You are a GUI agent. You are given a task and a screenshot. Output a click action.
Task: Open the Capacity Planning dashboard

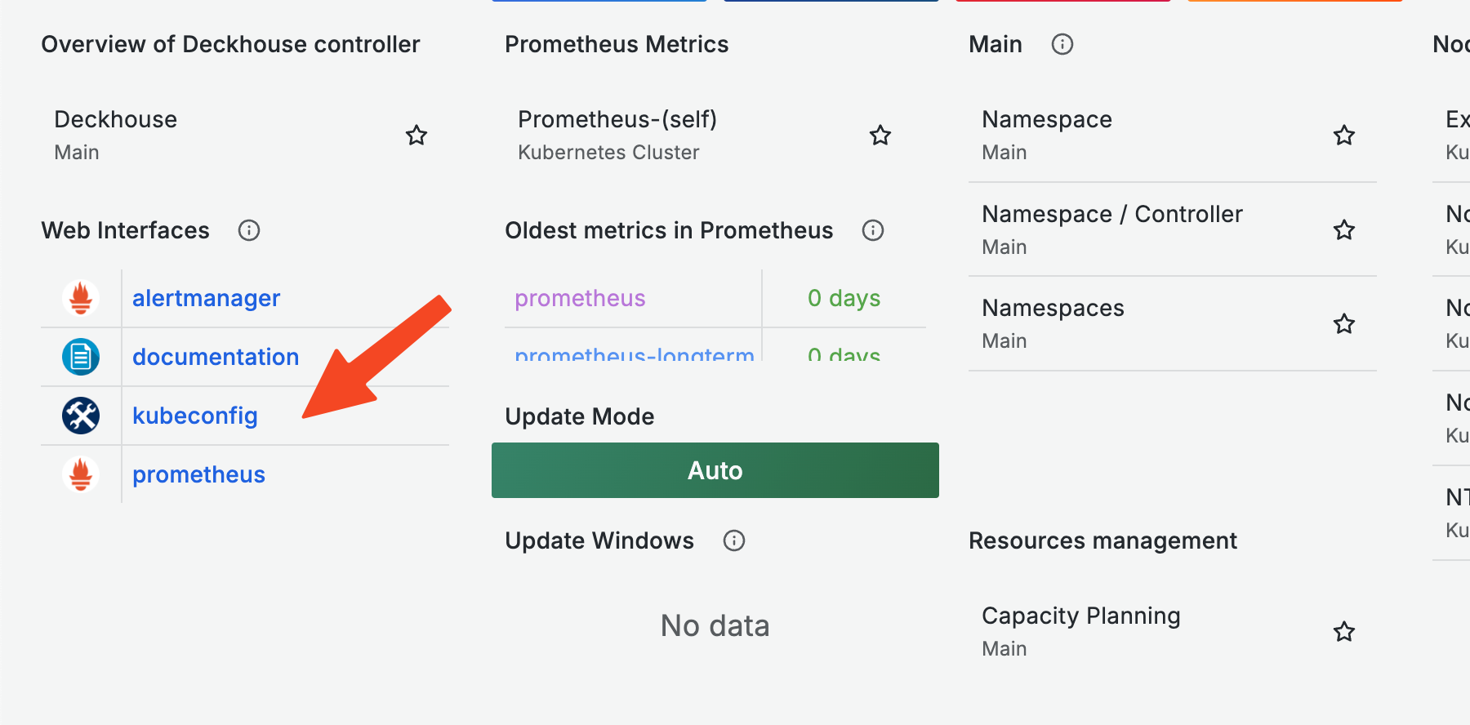tap(1080, 616)
